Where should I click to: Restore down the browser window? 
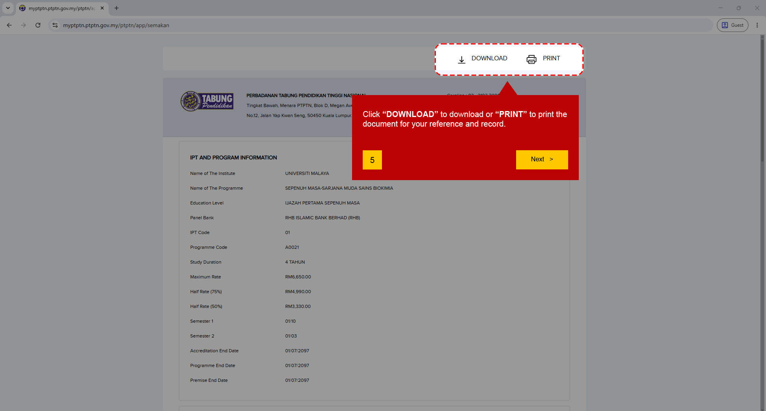coord(739,8)
